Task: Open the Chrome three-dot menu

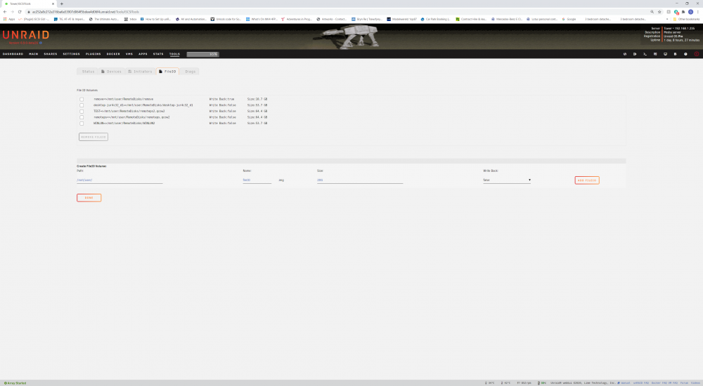Action: pyautogui.click(x=697, y=12)
